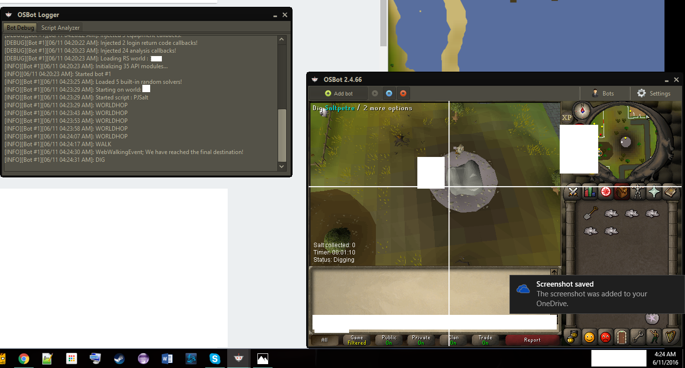This screenshot has height=368, width=685.
Task: Open Skype from the taskbar
Action: coord(215,359)
